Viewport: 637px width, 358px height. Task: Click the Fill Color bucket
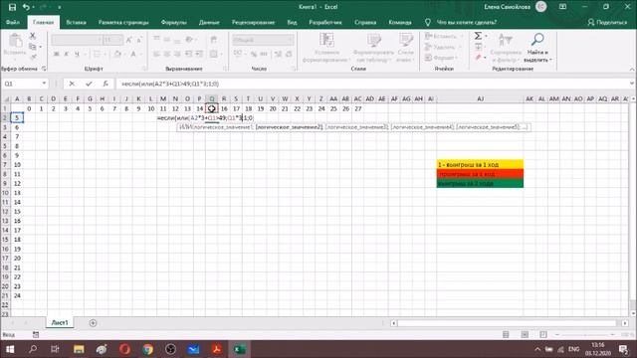pos(117,54)
